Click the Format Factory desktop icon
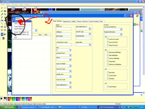 click(x=24, y=9)
